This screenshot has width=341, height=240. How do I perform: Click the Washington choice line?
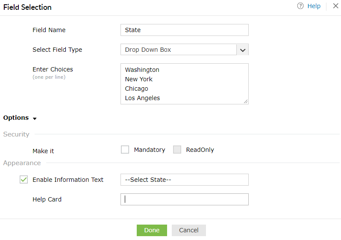pyautogui.click(x=142, y=70)
